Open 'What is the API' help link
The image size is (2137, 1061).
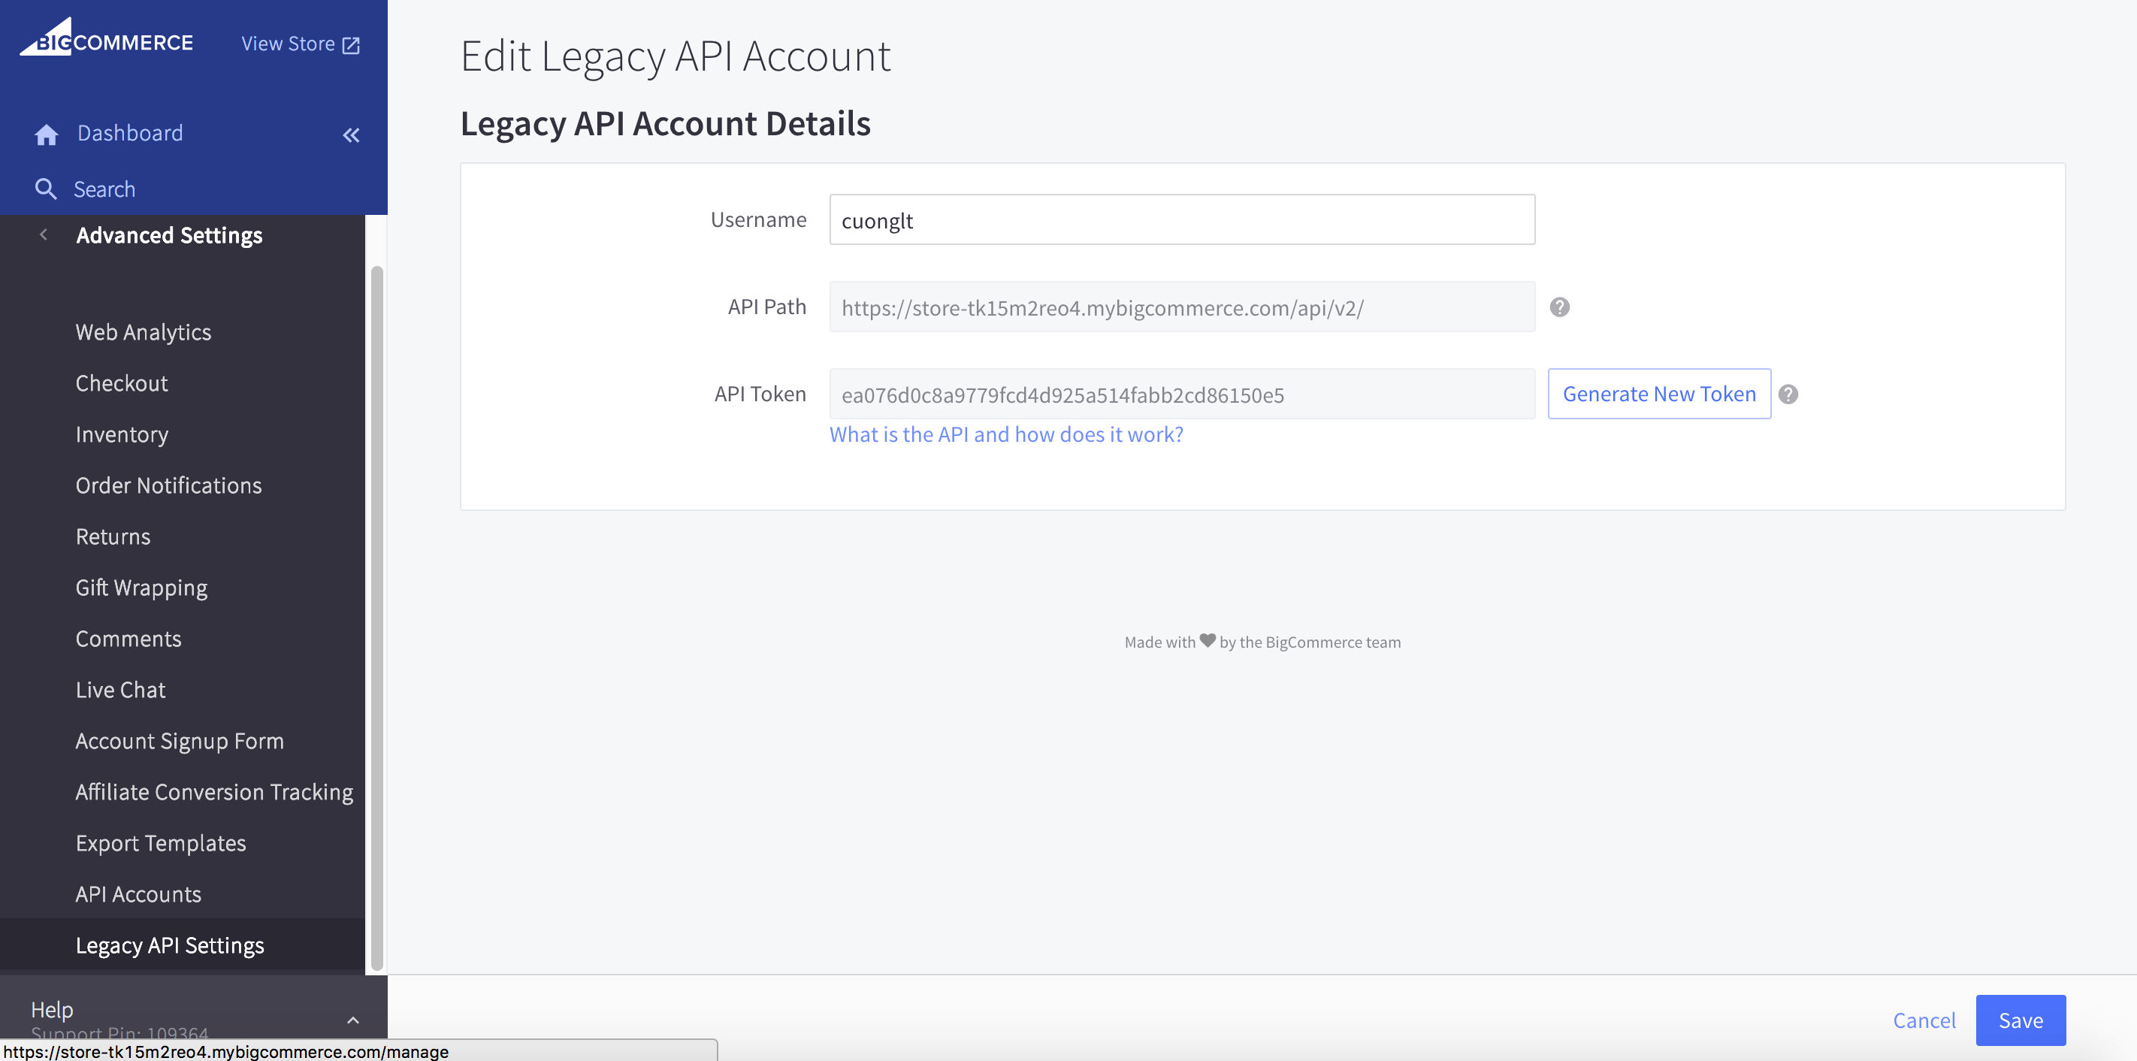click(x=1006, y=434)
